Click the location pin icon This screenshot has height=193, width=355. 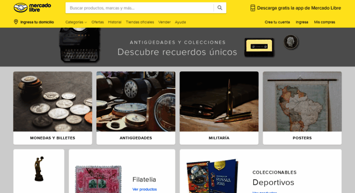[16, 22]
